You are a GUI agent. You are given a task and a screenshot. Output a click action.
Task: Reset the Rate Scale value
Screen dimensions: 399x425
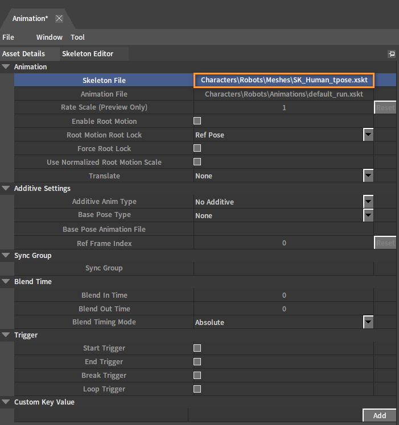(385, 107)
